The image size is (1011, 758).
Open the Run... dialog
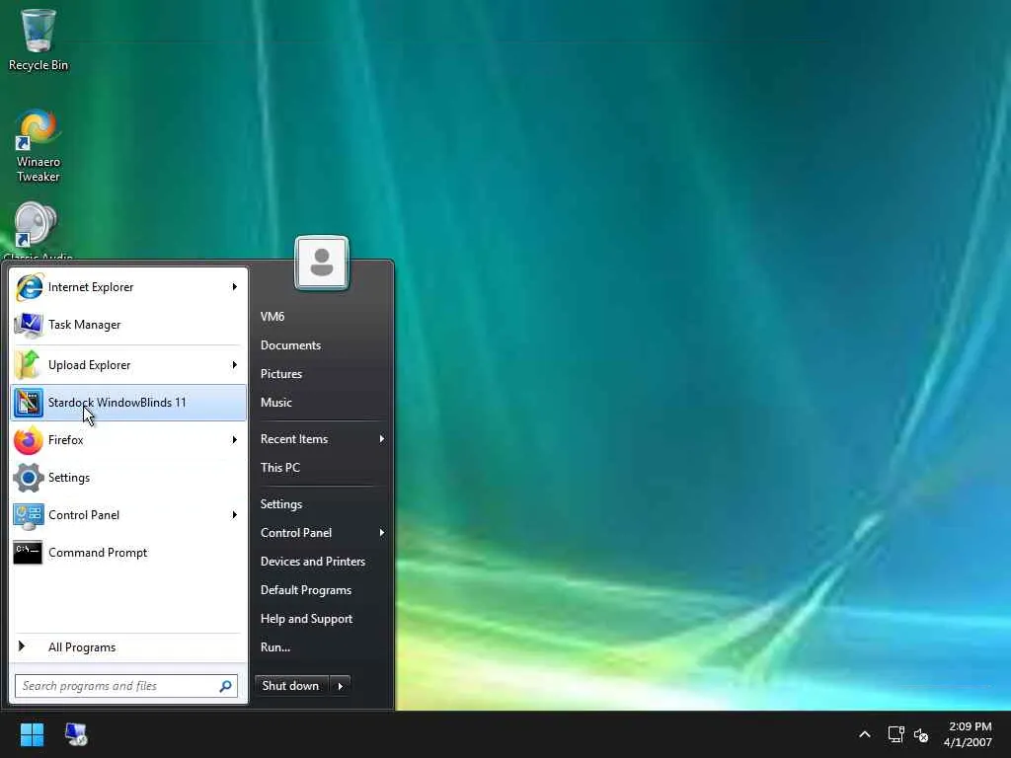(275, 647)
